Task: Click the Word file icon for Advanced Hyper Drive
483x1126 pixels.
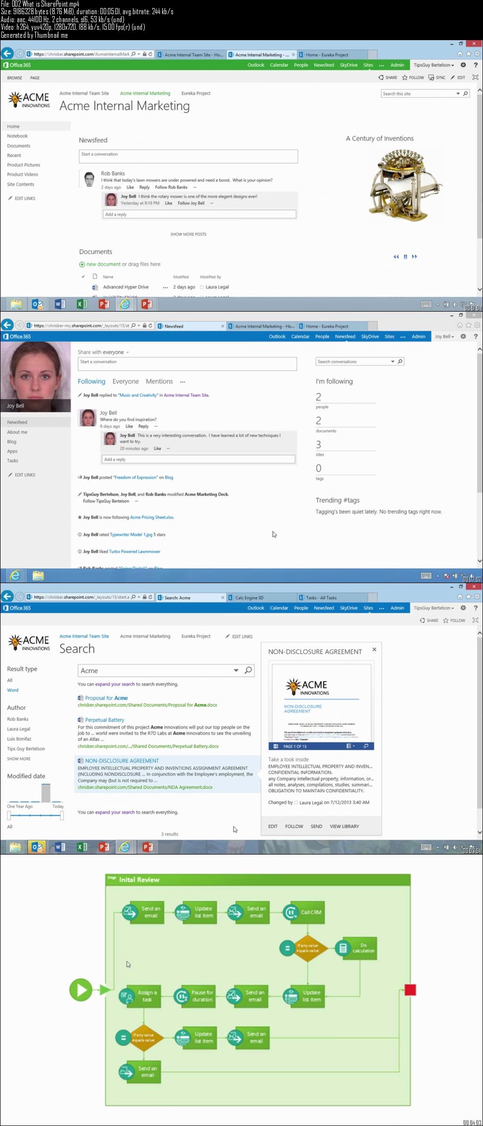Action: click(x=95, y=287)
